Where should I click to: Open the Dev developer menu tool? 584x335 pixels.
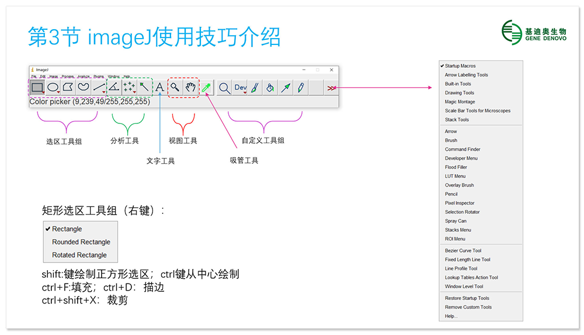point(240,88)
